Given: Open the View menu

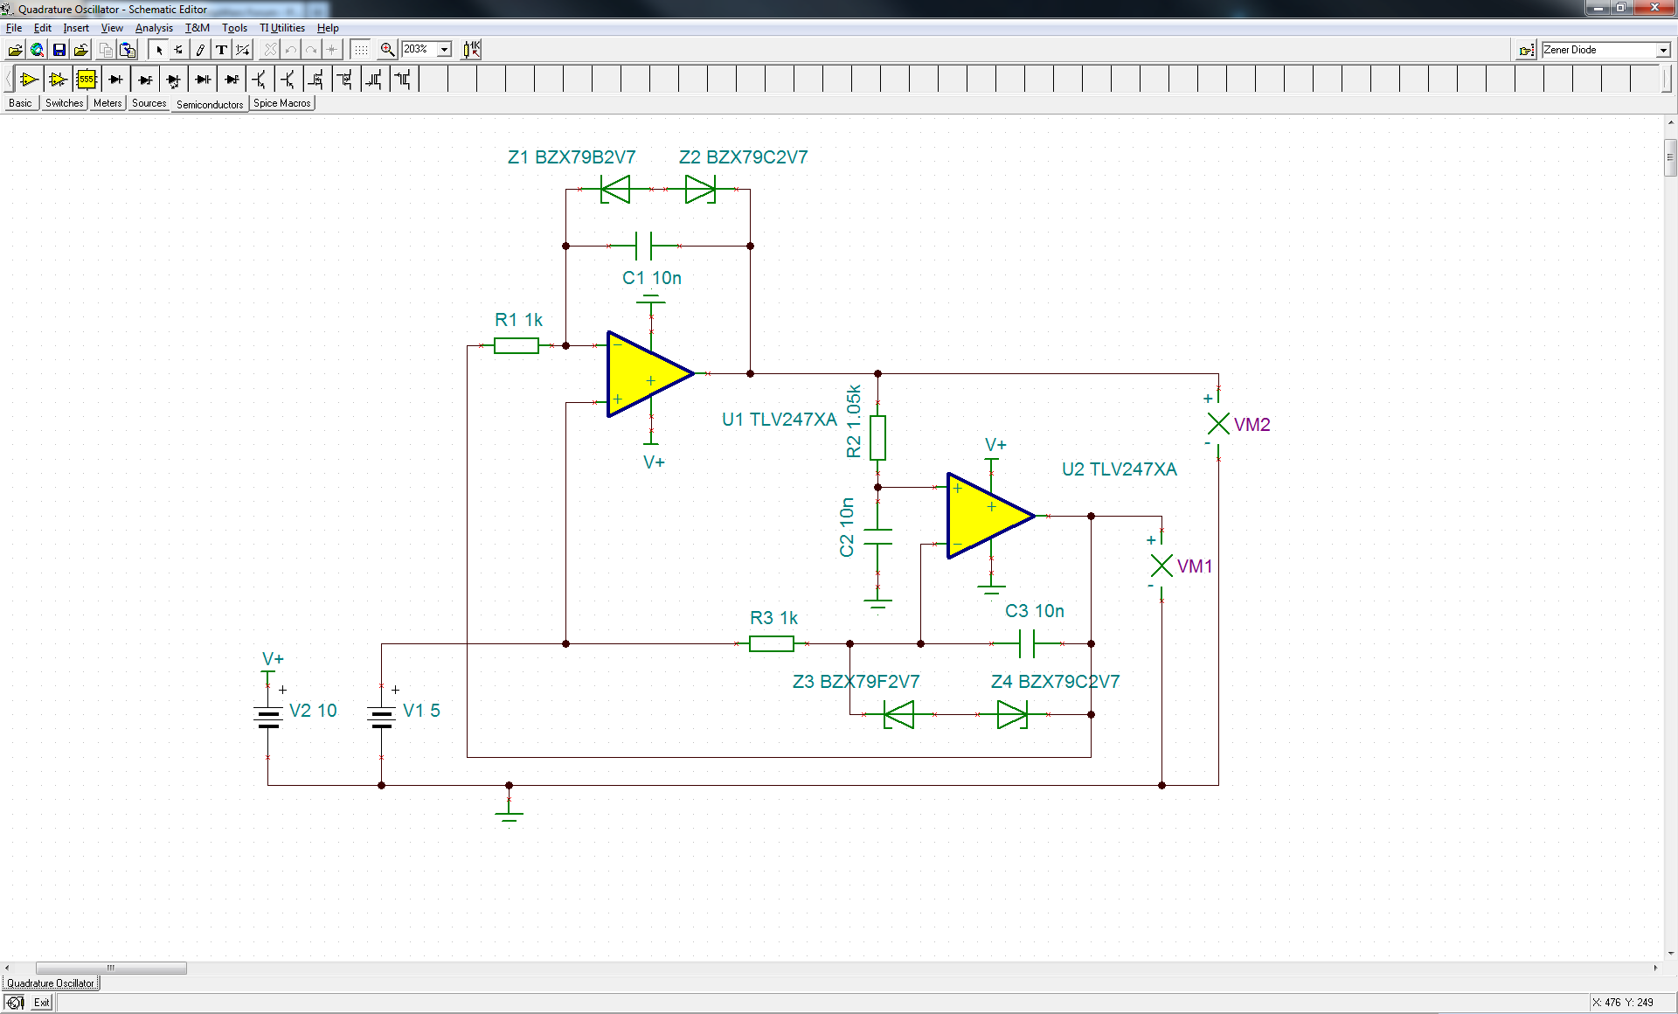Looking at the screenshot, I should [x=112, y=28].
